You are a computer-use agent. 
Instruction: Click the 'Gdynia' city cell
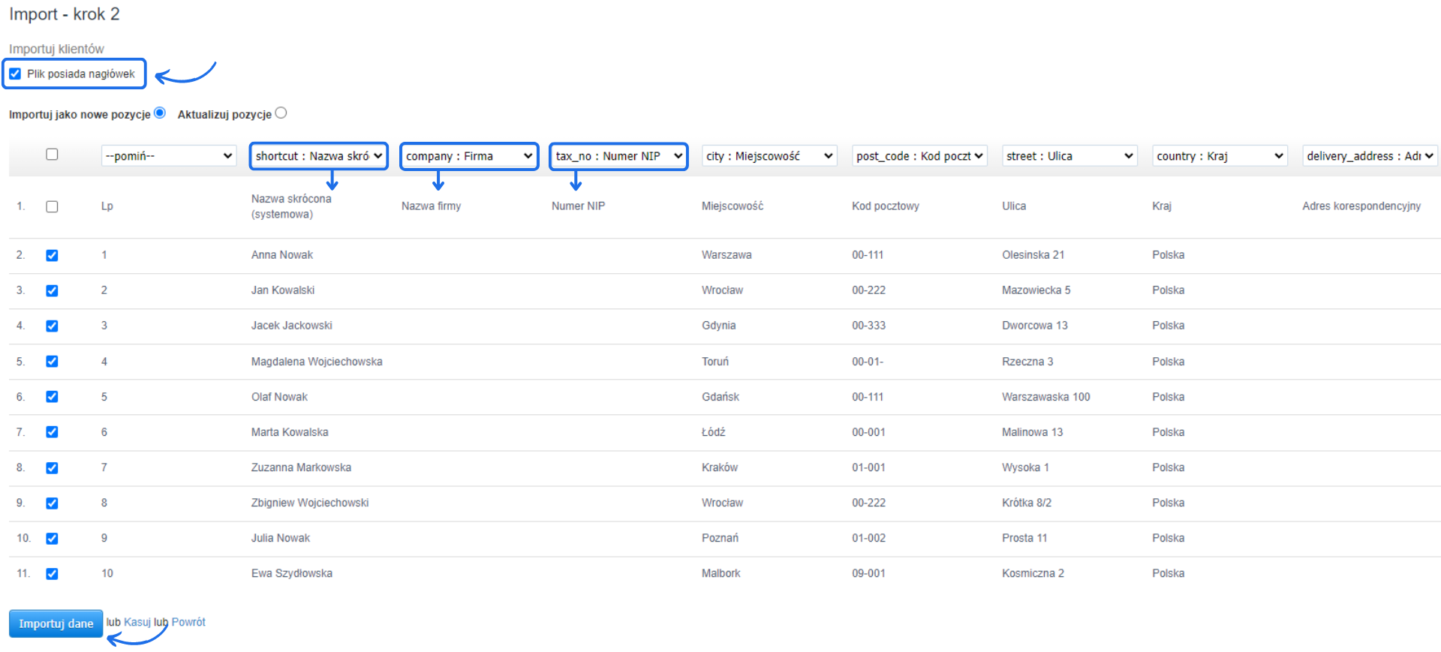click(x=719, y=326)
